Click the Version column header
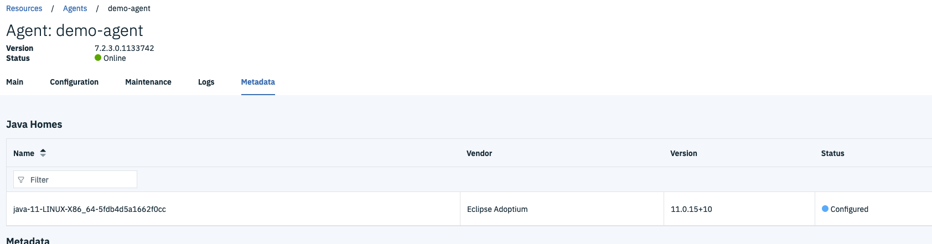The width and height of the screenshot is (932, 244). 684,153
